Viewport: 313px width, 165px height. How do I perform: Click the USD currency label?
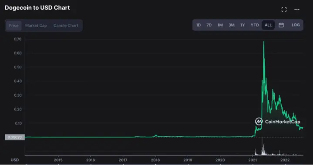[14, 160]
